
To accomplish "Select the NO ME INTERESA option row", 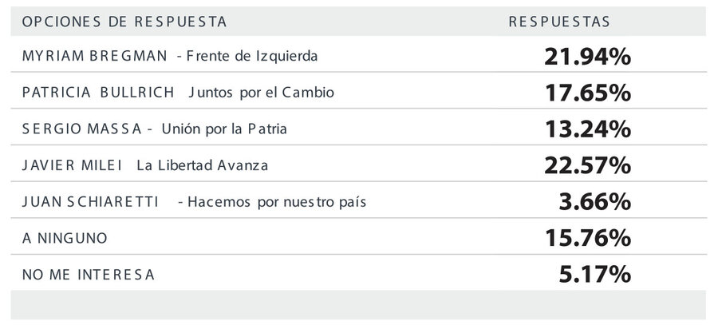I will (x=358, y=273).
